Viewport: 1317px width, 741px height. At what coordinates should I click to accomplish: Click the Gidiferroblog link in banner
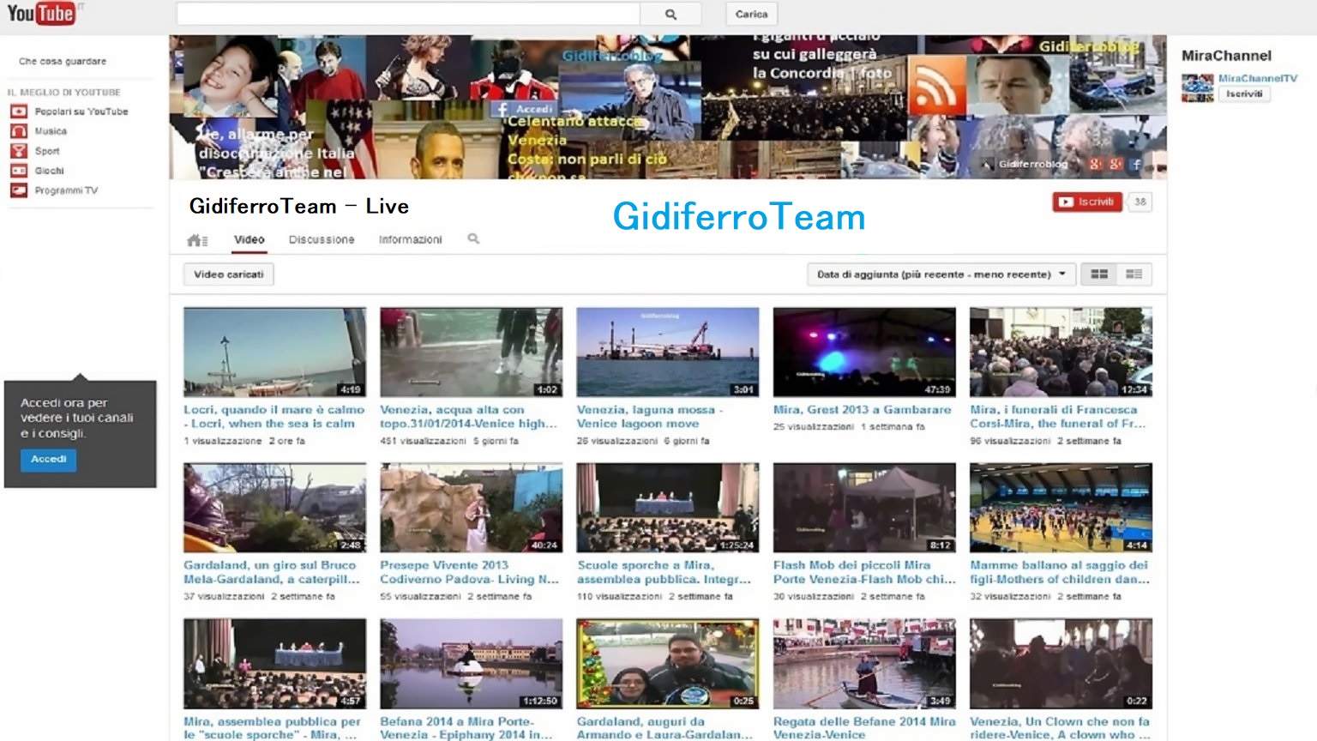[x=1032, y=164]
